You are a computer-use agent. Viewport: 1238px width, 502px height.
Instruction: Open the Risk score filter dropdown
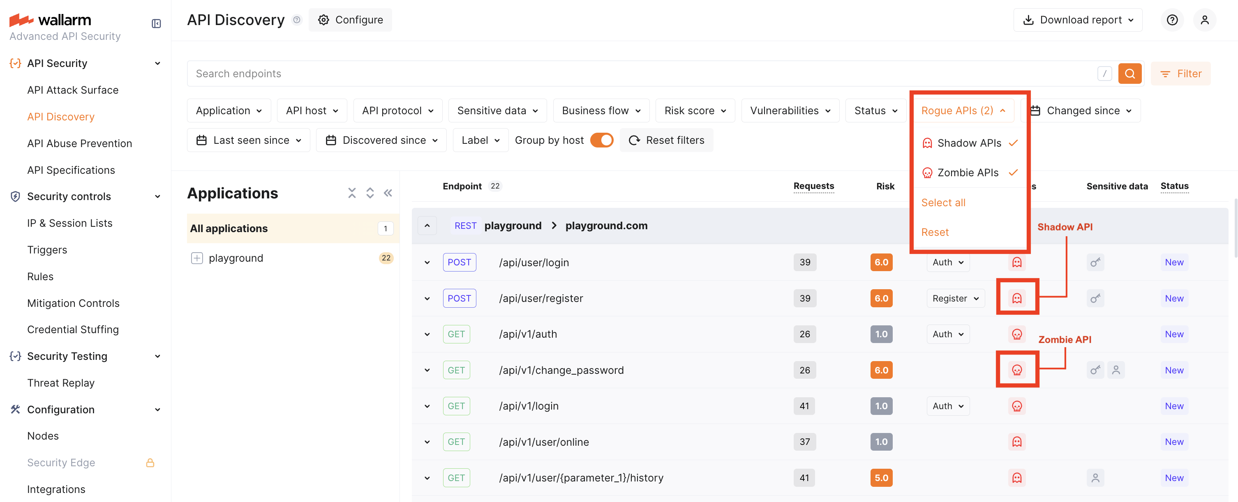[695, 110]
